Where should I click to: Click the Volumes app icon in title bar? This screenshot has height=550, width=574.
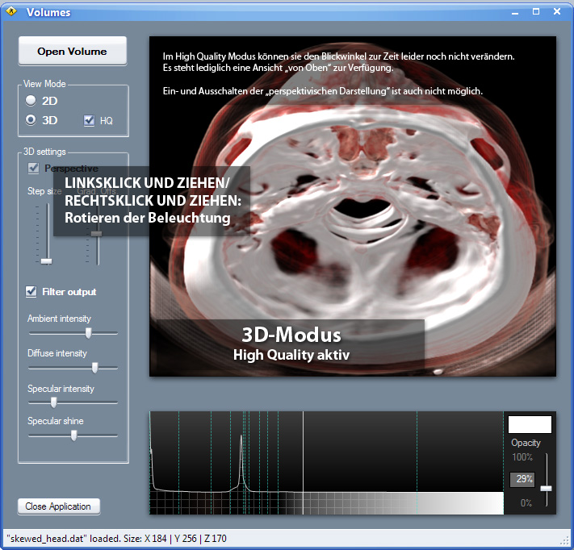[12, 11]
